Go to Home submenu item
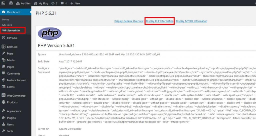The height and width of the screenshot is (136, 256). 6,19
